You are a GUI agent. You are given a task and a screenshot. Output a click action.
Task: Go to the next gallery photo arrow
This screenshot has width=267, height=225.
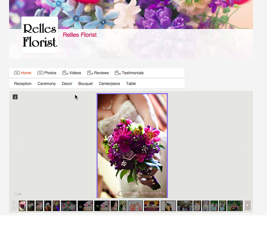[x=246, y=145]
